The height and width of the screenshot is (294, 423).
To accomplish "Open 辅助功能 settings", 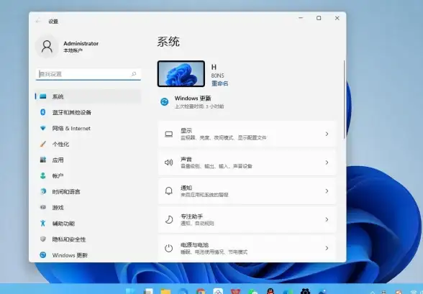I will pos(88,224).
